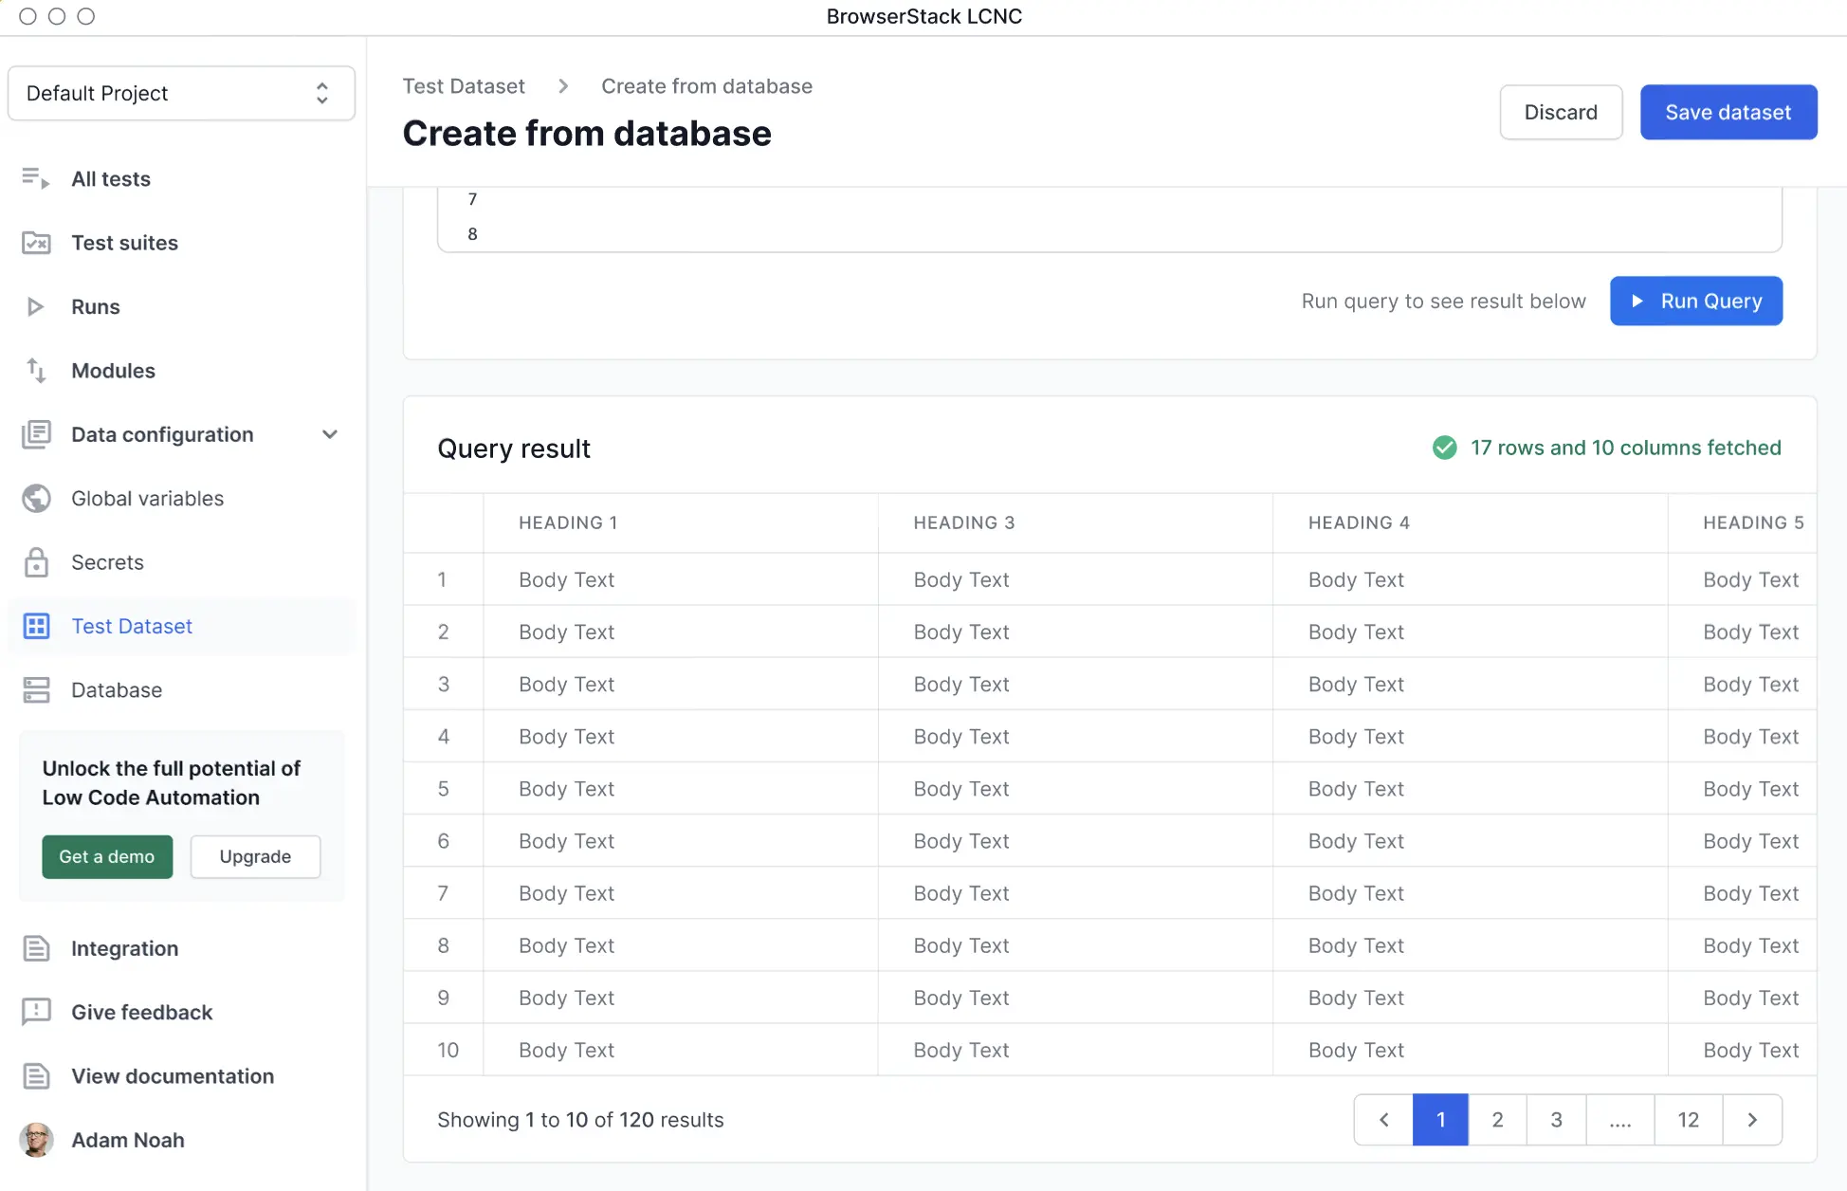This screenshot has width=1847, height=1191.
Task: Click the Modules arrows icon
Action: (x=36, y=371)
